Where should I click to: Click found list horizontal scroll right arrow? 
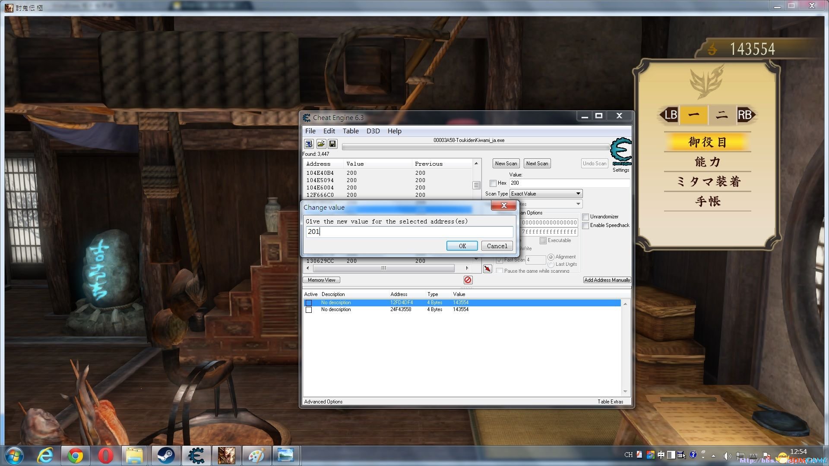(x=467, y=268)
